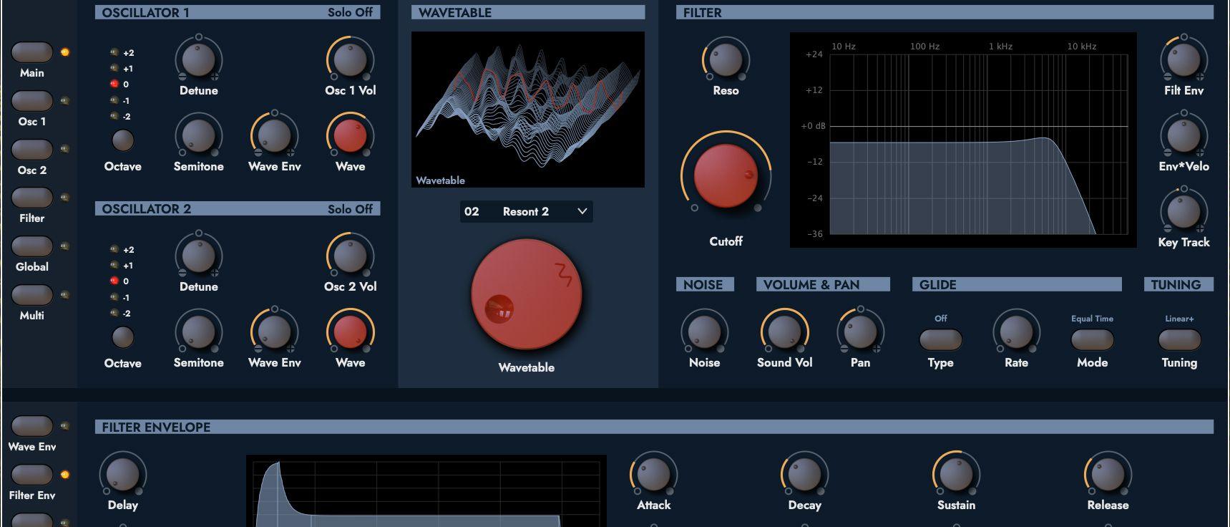Click the large red Wavetable knob
Viewport: 1230px width, 527px height.
click(526, 295)
